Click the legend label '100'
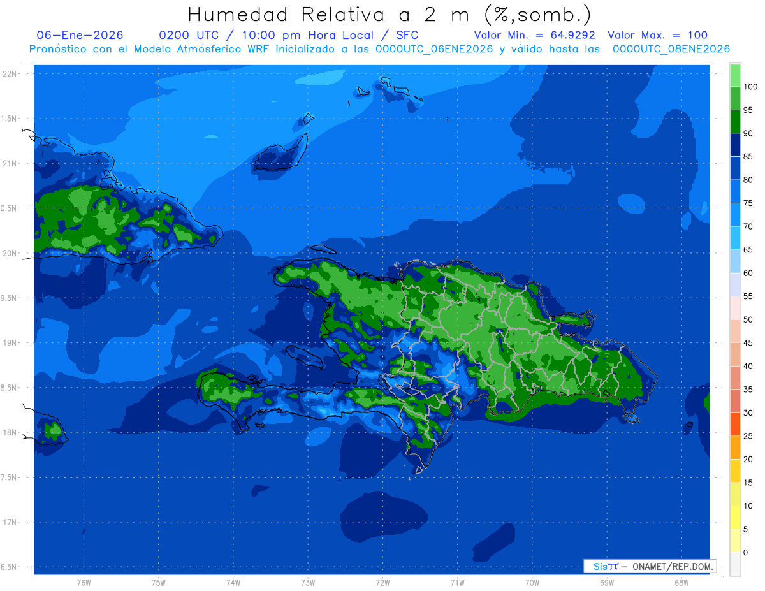Image resolution: width=765 pixels, height=591 pixels. click(750, 87)
